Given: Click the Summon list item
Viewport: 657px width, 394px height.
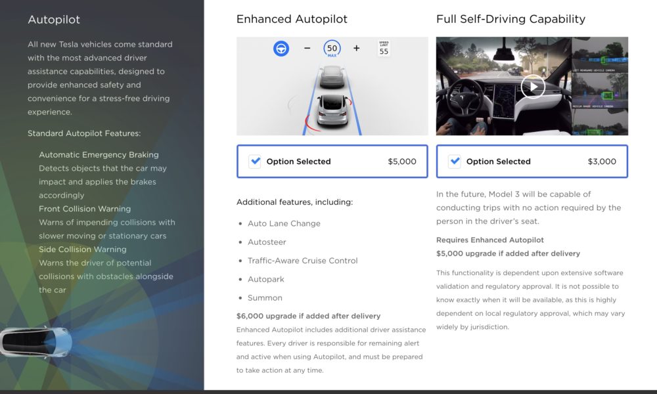Looking at the screenshot, I should 265,297.
